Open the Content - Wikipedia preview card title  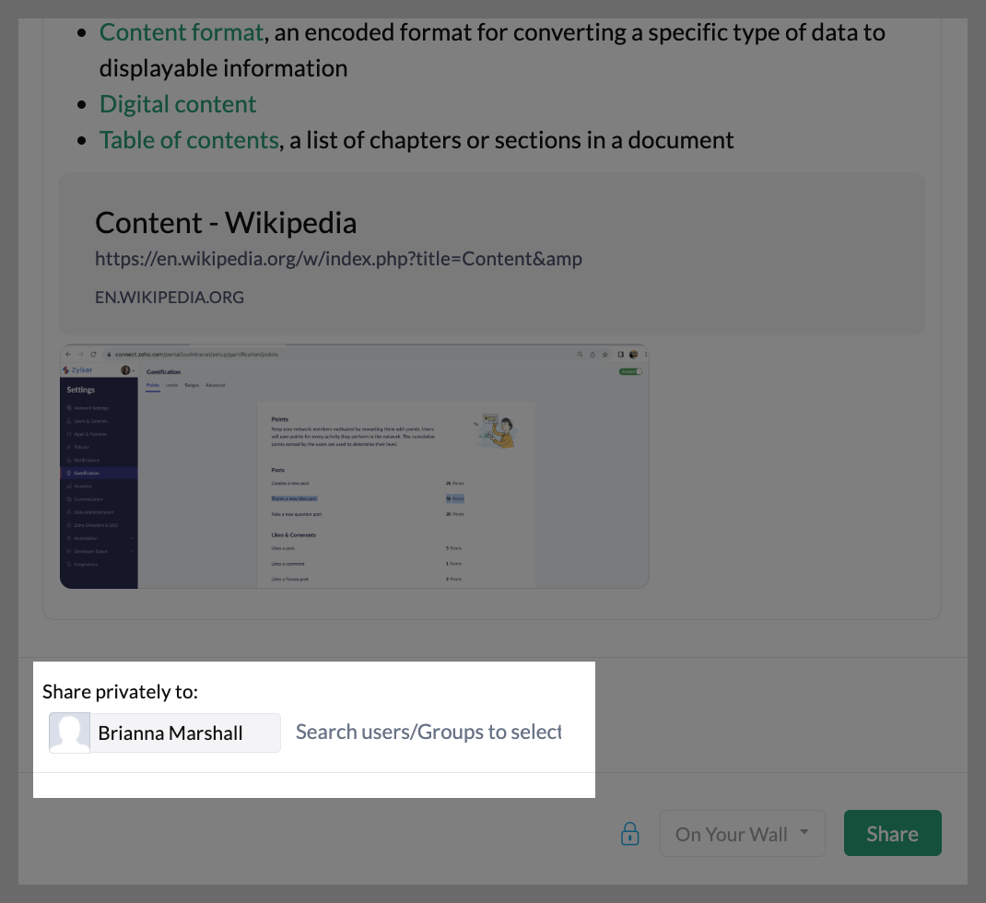[226, 223]
